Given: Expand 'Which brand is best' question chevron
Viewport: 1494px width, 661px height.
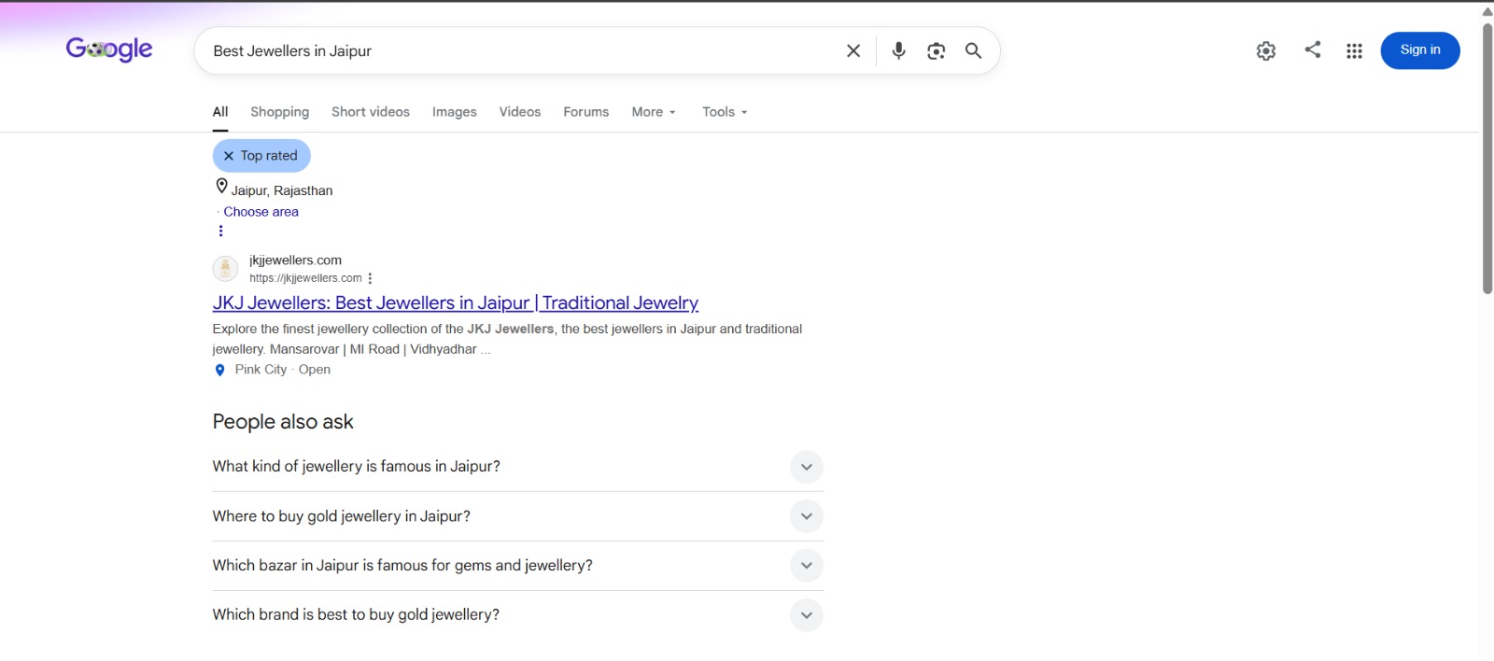Looking at the screenshot, I should coord(807,615).
